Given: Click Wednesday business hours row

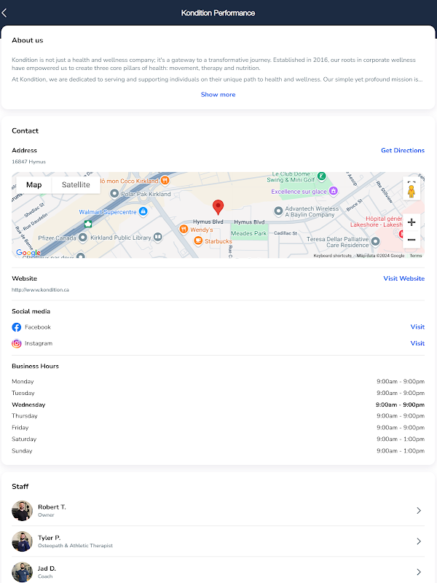Looking at the screenshot, I should [x=218, y=404].
